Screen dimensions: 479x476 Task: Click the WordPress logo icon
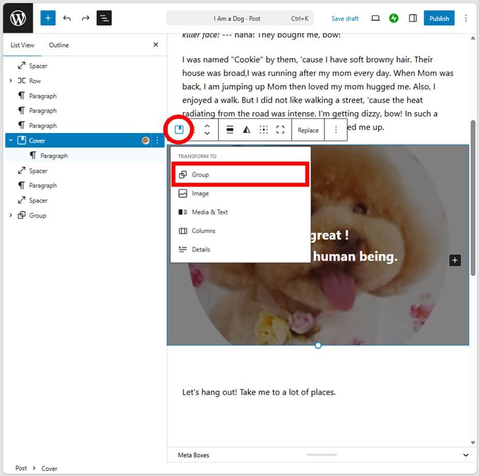[x=18, y=18]
